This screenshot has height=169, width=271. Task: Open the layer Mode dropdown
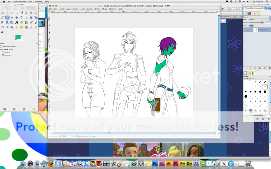point(258,19)
